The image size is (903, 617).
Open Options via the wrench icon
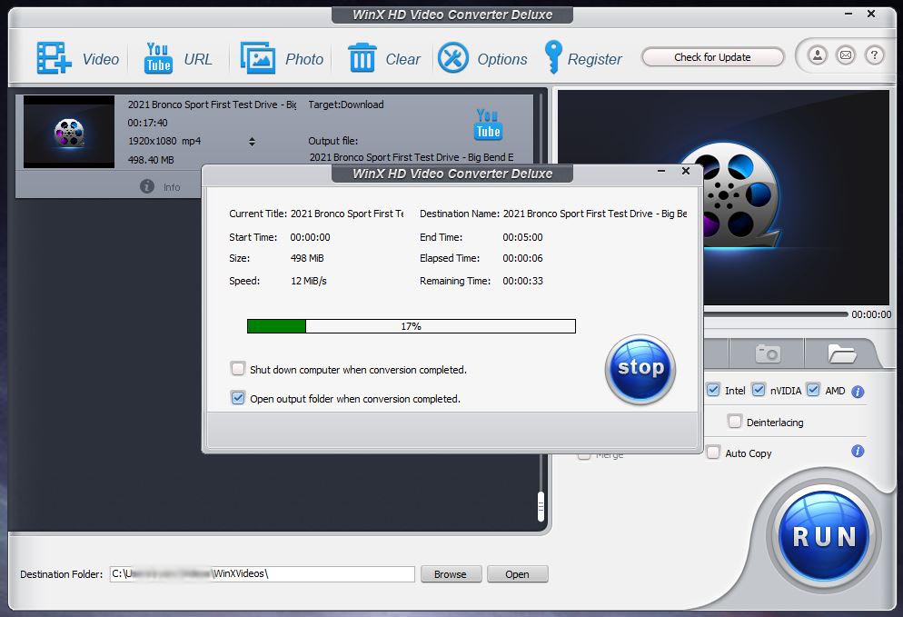coord(453,58)
